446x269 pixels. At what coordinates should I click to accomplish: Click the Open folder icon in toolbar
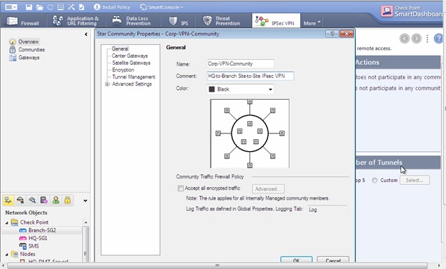(39, 7)
